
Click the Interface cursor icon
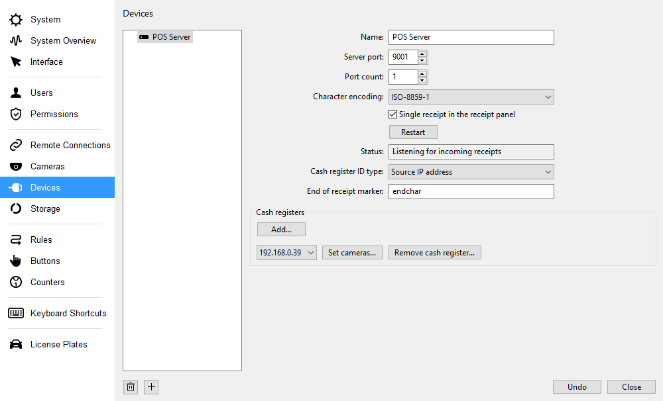click(x=16, y=62)
